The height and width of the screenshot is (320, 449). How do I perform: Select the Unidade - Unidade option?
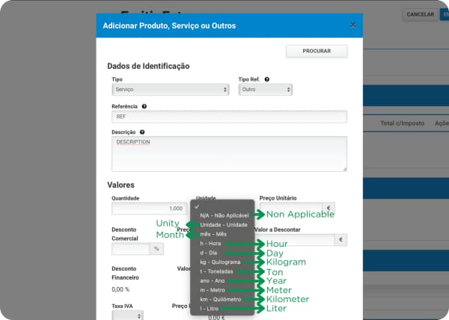click(x=222, y=225)
